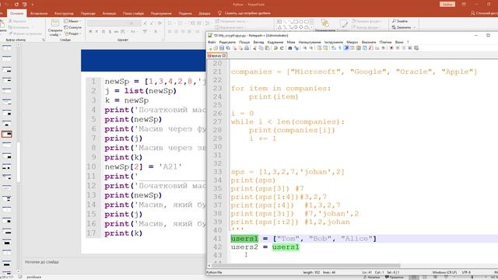
Task: Toggle Show all characters icon in Notepad++
Action: [339, 48]
